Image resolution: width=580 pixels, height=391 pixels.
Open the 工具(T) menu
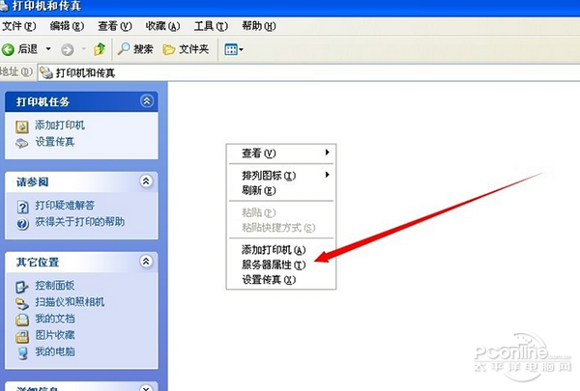pos(211,26)
